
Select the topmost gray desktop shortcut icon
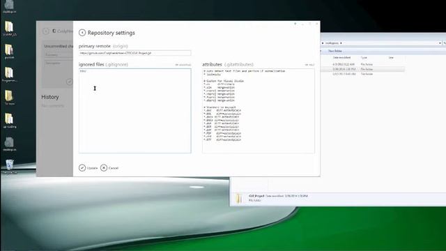(x=9, y=6)
